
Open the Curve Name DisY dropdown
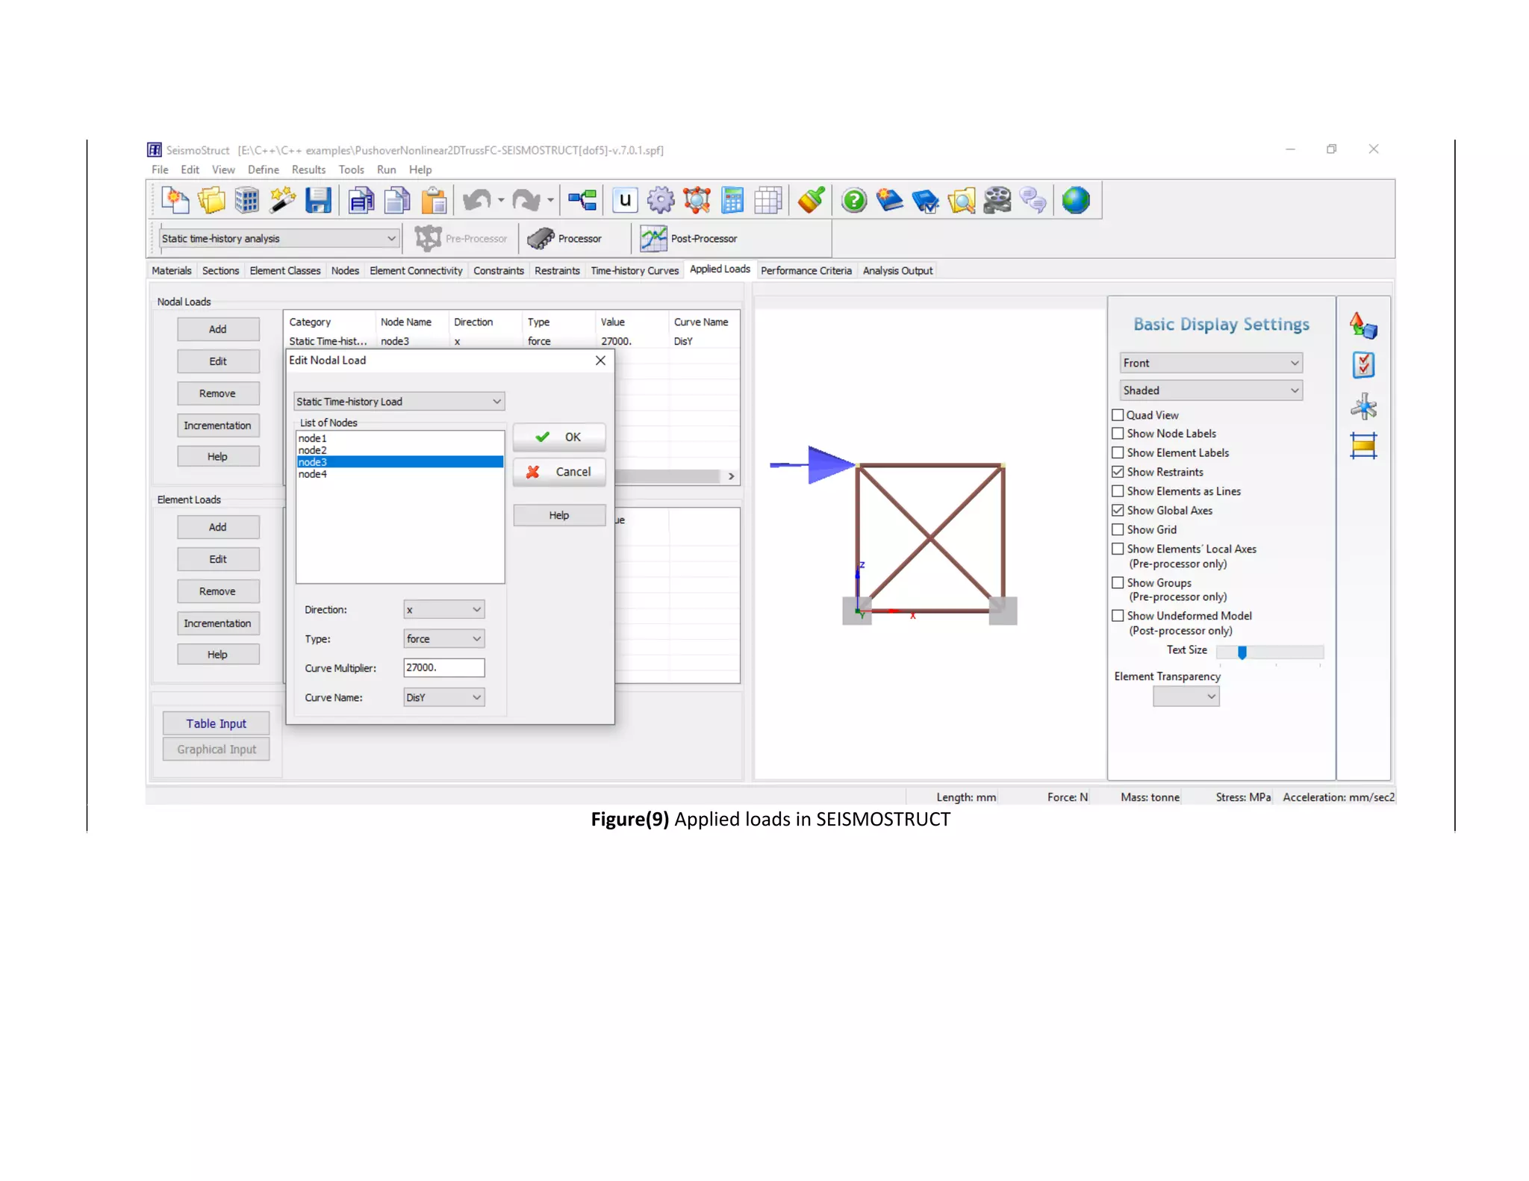[x=443, y=697]
